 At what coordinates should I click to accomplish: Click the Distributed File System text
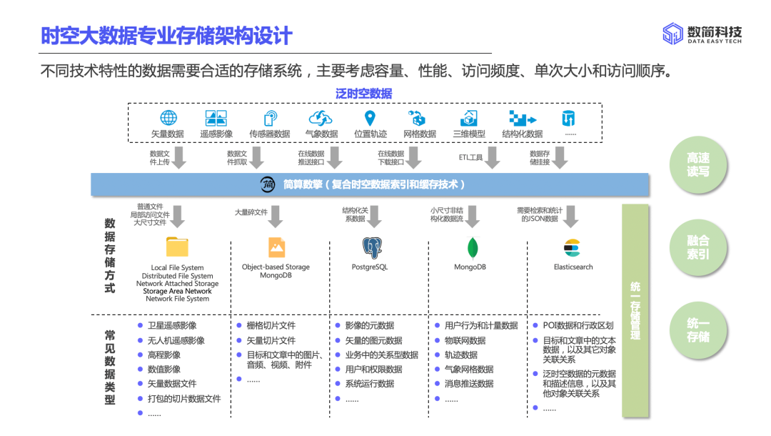178,276
